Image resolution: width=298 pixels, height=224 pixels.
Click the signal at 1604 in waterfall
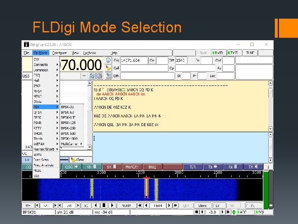click(x=147, y=189)
